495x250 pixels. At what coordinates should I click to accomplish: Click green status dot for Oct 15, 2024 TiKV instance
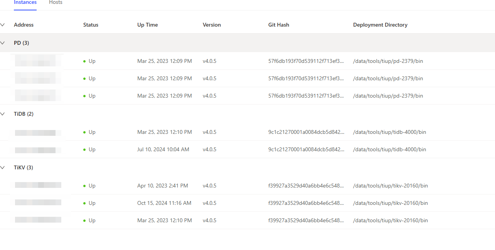click(x=84, y=203)
